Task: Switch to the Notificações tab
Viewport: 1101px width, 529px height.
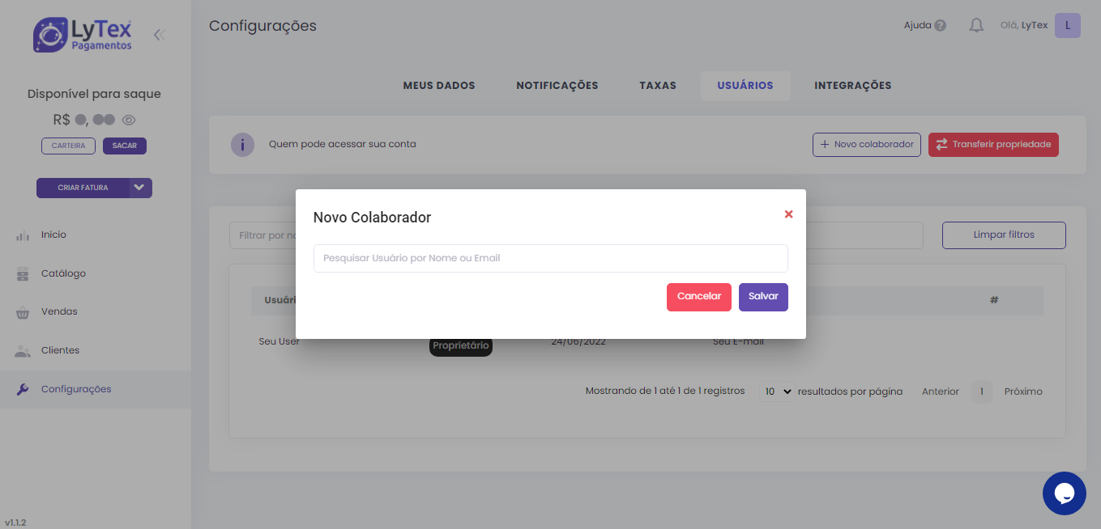Action: click(557, 86)
